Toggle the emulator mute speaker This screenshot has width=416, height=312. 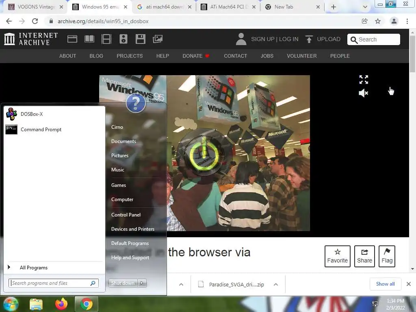click(364, 93)
